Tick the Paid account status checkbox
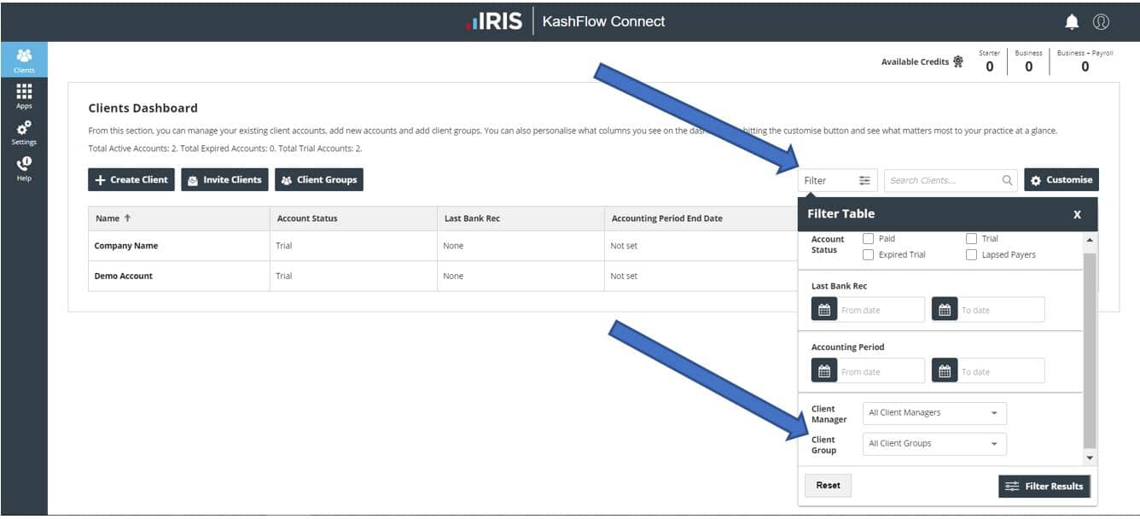 (x=869, y=239)
